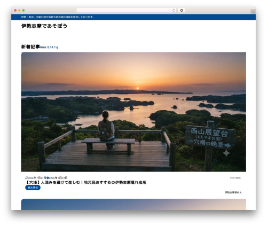The image size is (267, 226).
Task: Click the blue header tagline text
Action: coord(58,17)
